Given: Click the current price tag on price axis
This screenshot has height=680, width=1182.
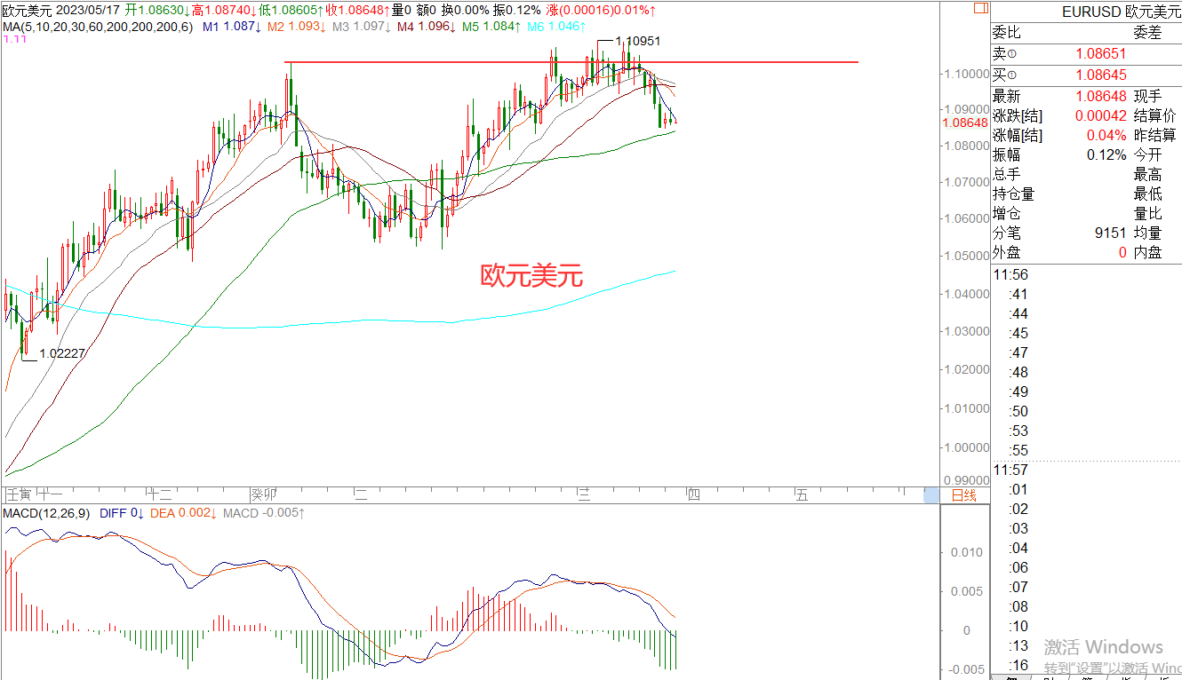Looking at the screenshot, I should tap(964, 123).
